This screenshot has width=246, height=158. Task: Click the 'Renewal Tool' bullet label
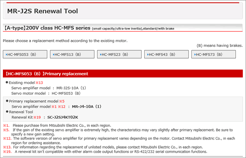click(x=21, y=112)
